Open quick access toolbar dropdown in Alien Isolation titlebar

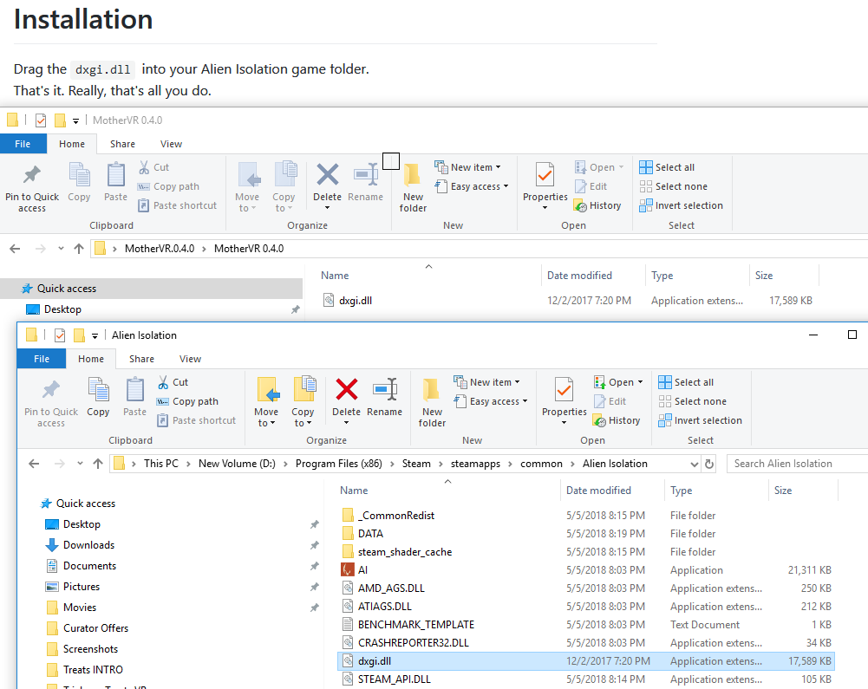click(95, 335)
